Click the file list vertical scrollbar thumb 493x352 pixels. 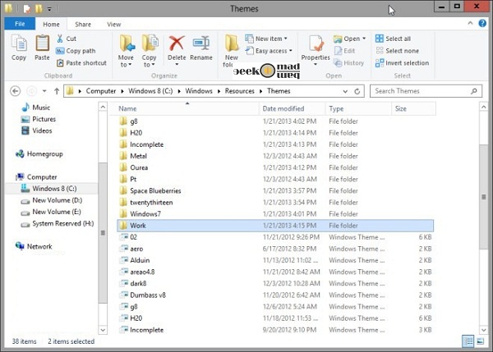click(484, 197)
